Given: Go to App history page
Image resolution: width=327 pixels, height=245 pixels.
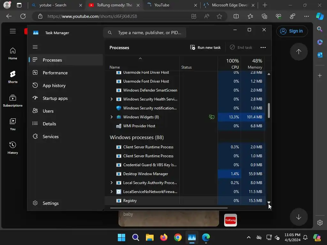Looking at the screenshot, I should pos(66,85).
